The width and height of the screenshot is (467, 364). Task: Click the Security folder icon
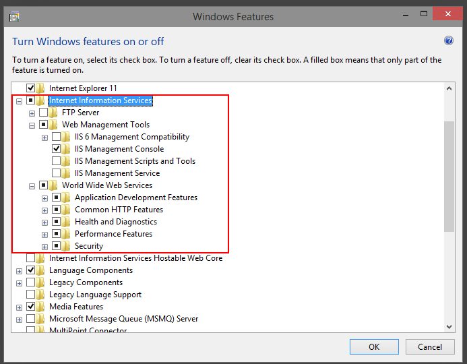66,246
